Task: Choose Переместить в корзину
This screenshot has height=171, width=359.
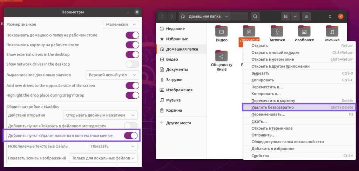Action: [299, 101]
